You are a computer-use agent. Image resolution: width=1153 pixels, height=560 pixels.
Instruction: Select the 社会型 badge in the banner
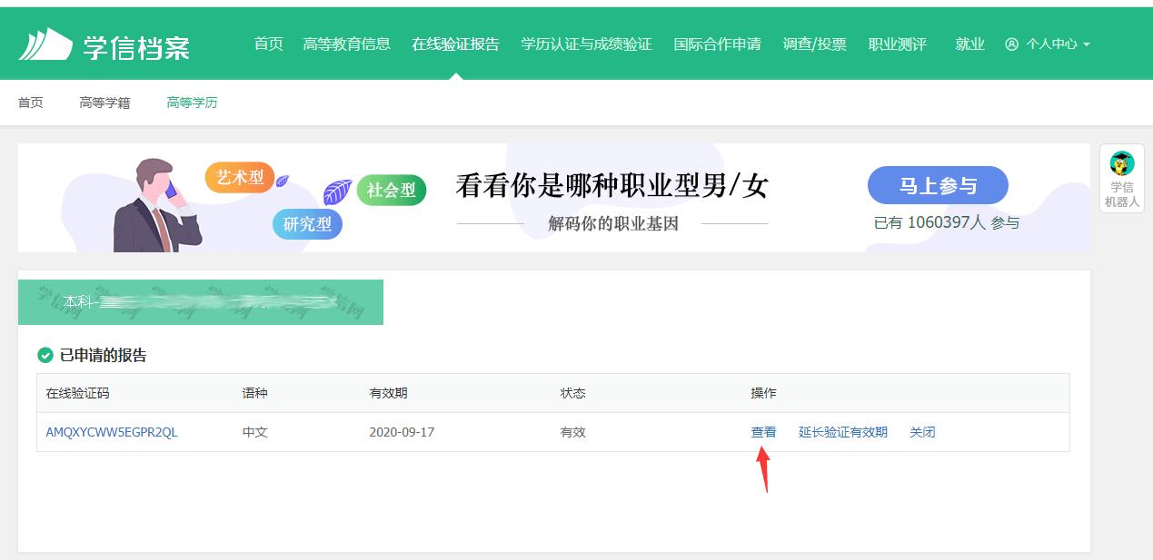(391, 192)
